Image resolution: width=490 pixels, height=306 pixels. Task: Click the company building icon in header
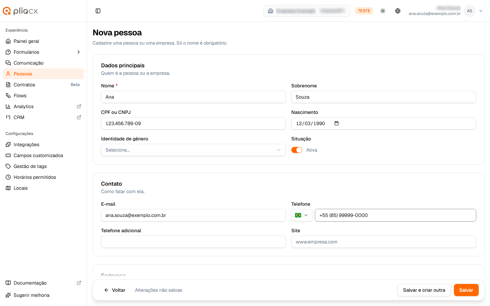[271, 11]
